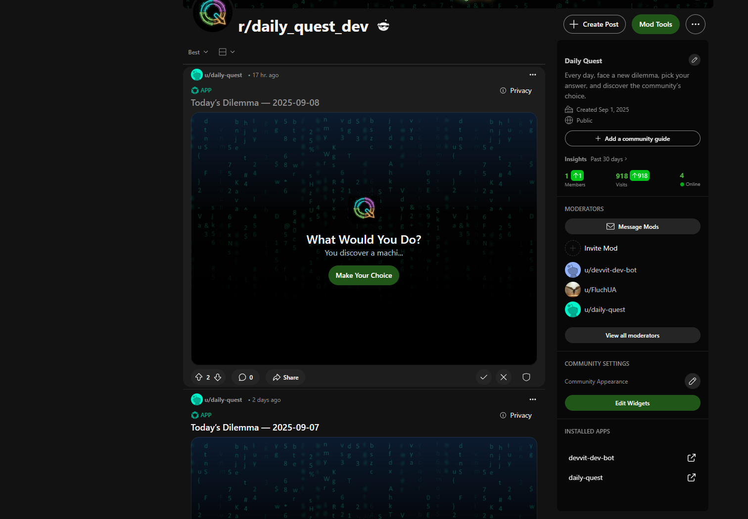Click the 'You discover a machi...' text

pos(364,253)
